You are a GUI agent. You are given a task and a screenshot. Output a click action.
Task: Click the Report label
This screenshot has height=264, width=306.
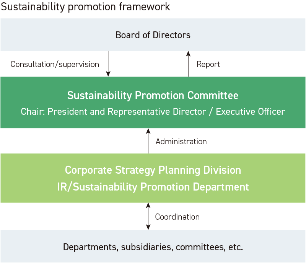click(x=208, y=64)
